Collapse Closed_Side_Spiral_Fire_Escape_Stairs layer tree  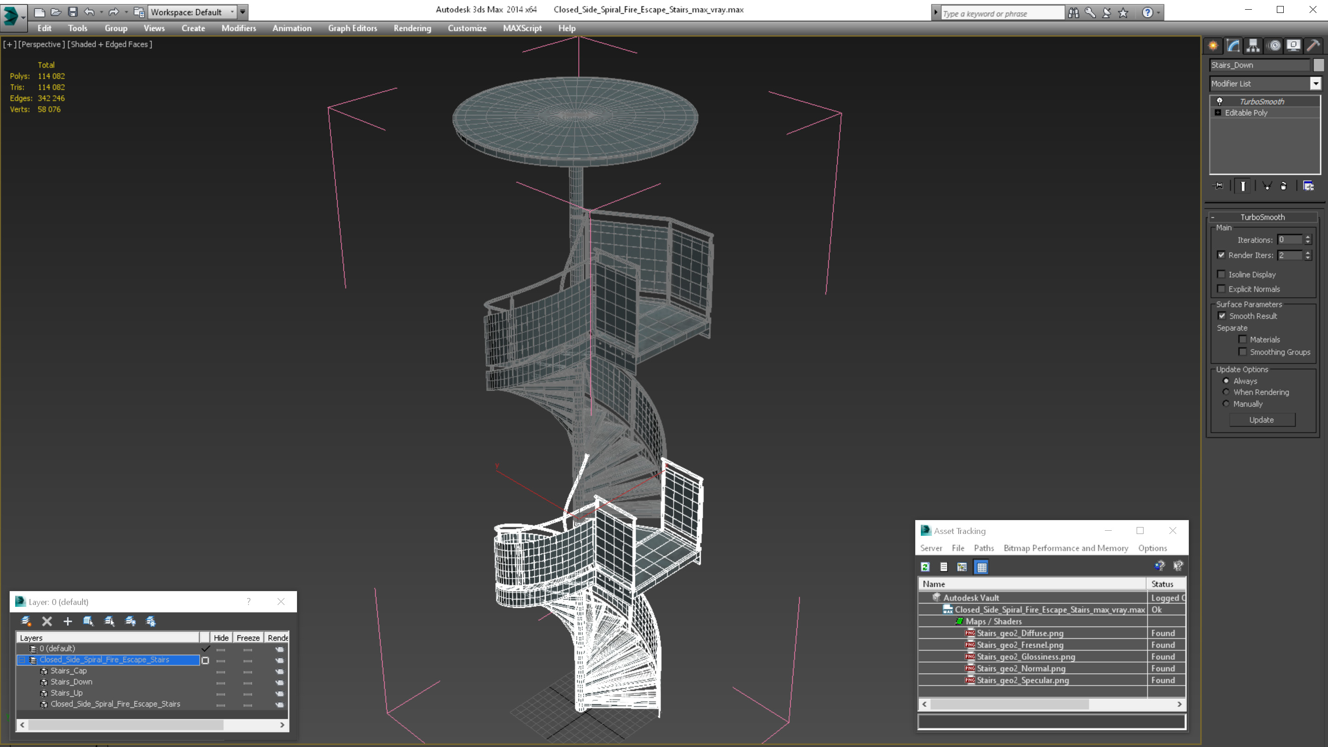tap(22, 660)
